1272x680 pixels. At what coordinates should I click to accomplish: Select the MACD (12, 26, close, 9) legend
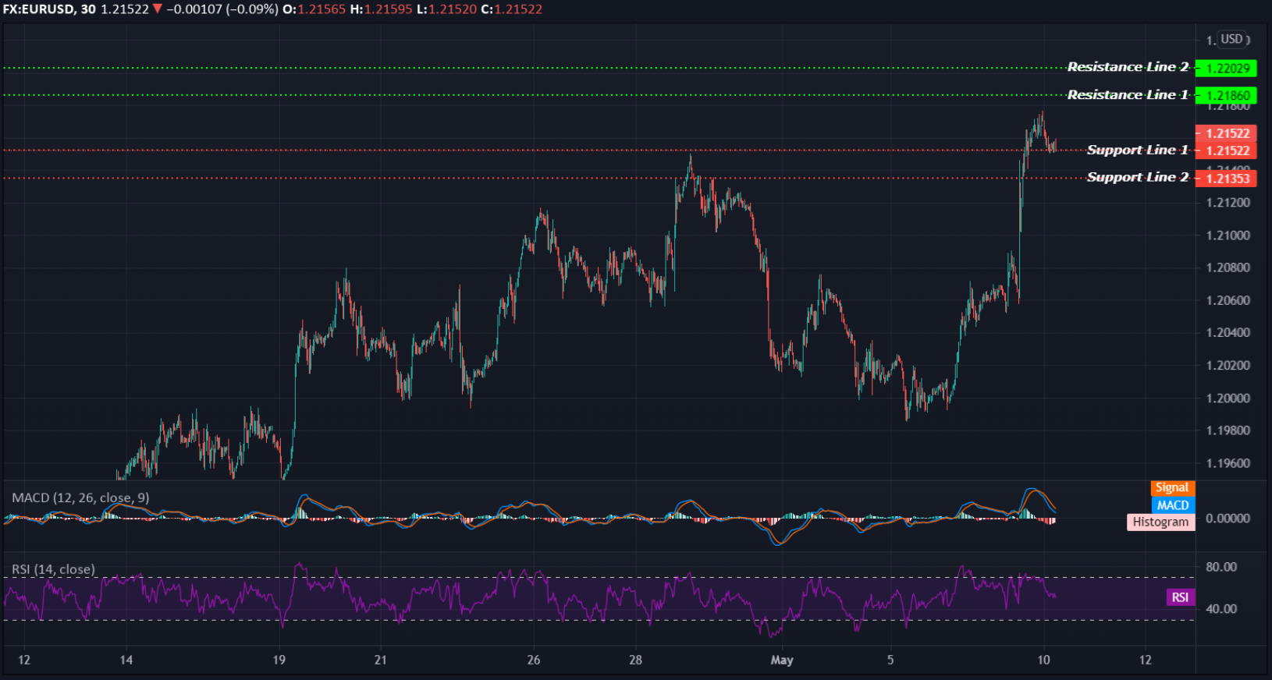point(80,498)
